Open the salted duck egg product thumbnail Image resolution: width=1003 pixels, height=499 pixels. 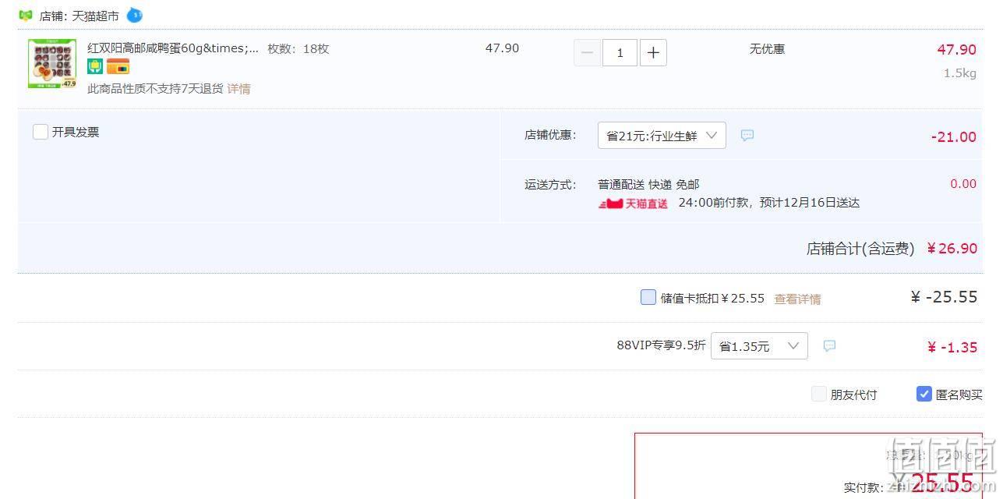[52, 63]
